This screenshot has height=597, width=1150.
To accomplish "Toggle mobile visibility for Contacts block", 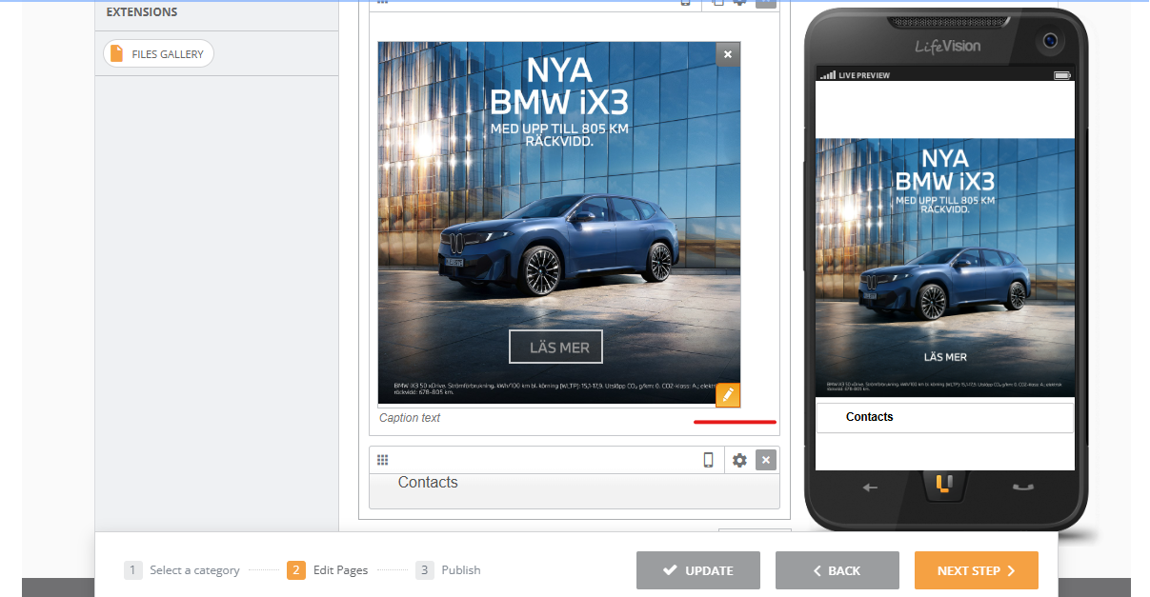I will coord(708,460).
